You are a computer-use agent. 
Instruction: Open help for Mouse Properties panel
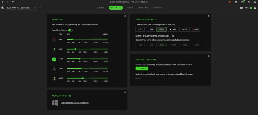[x=125, y=92]
